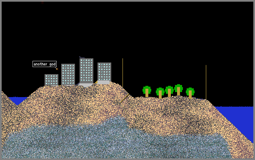Viewport: 255px width, 160px height.
Task: Click the second tree from the left
Action: (160, 93)
